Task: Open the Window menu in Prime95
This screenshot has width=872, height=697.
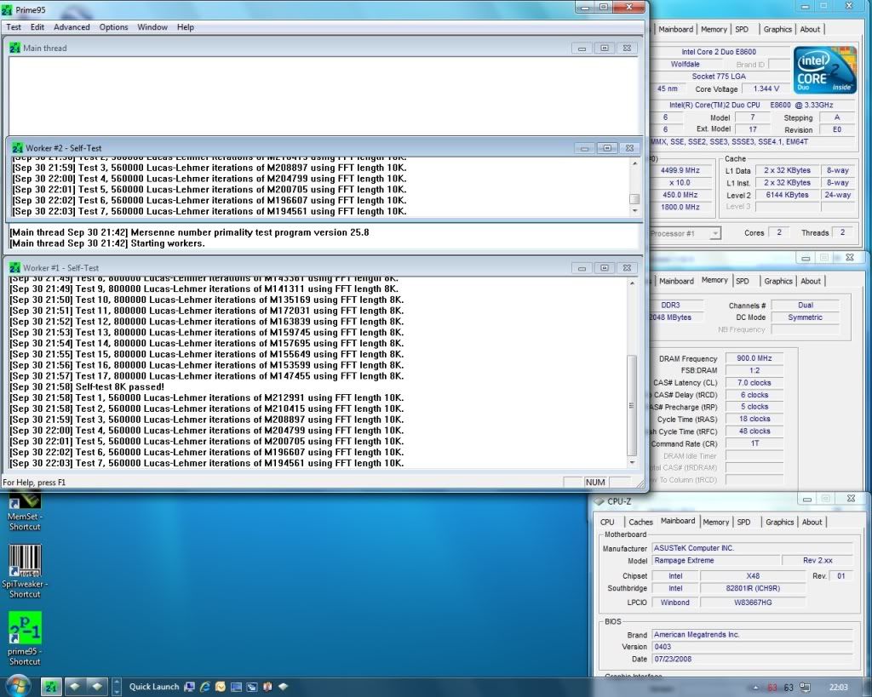Action: click(x=152, y=27)
